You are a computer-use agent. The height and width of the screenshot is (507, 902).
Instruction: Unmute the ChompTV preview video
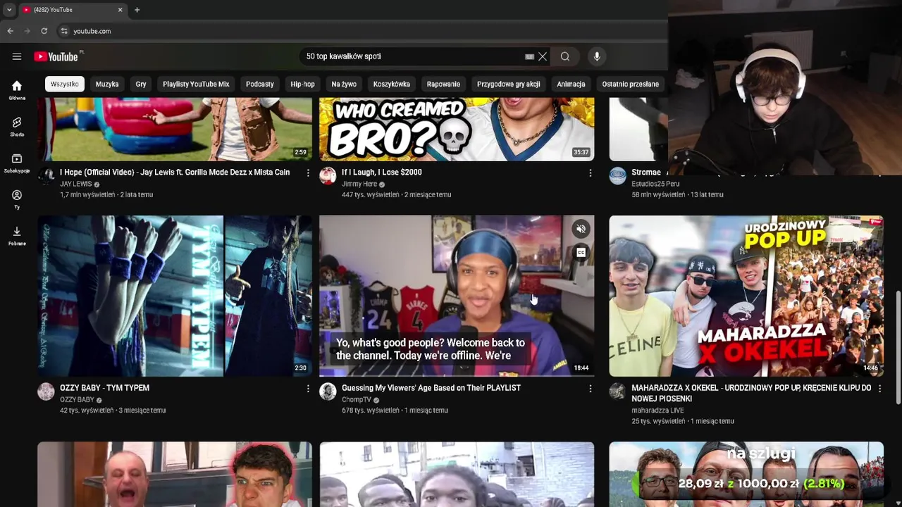(581, 229)
